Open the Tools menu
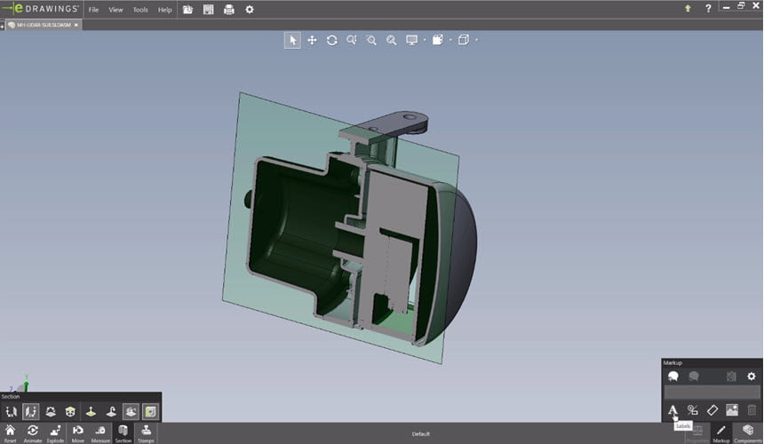Viewport: 764px width, 444px height. (x=140, y=10)
